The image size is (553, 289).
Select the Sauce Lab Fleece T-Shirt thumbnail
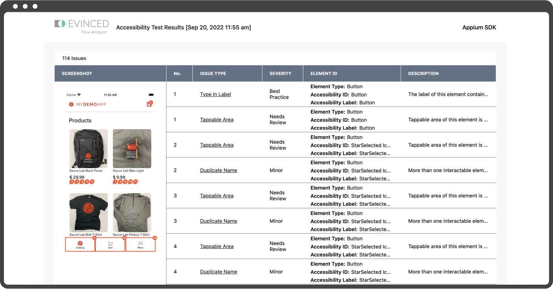click(132, 213)
